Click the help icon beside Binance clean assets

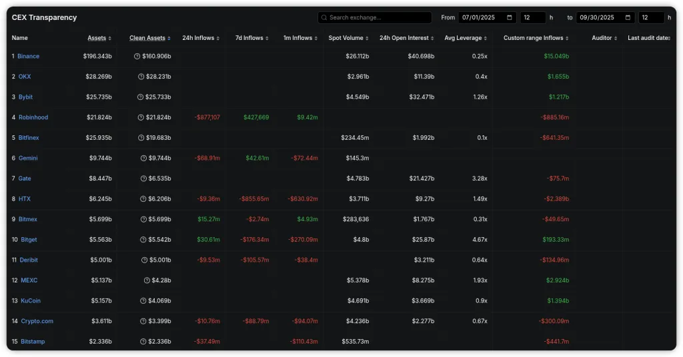click(x=137, y=57)
